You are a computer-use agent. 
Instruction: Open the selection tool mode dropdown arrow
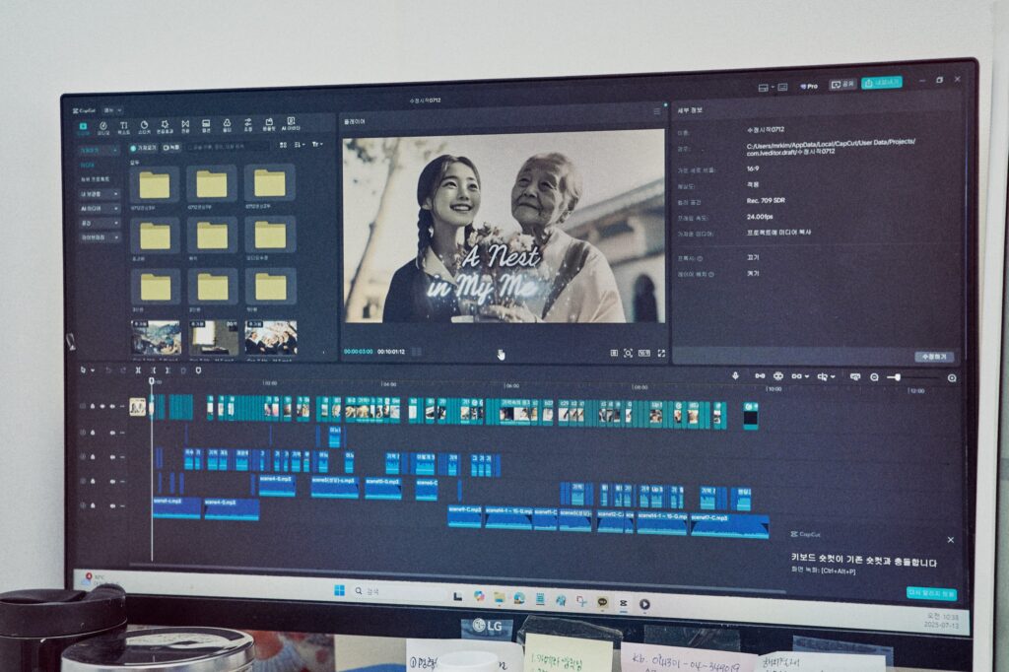coord(93,370)
